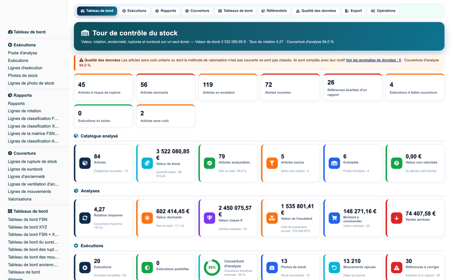Screen dimensions: 453x280
Task: Click the '3 522 080,85 €' stock value figure
Action: point(173,155)
